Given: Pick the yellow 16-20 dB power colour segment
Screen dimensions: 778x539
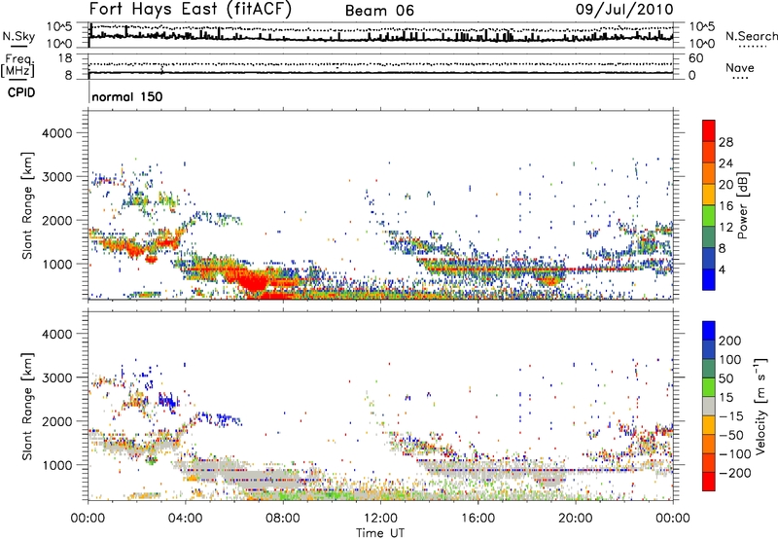Looking at the screenshot, I should click(709, 195).
